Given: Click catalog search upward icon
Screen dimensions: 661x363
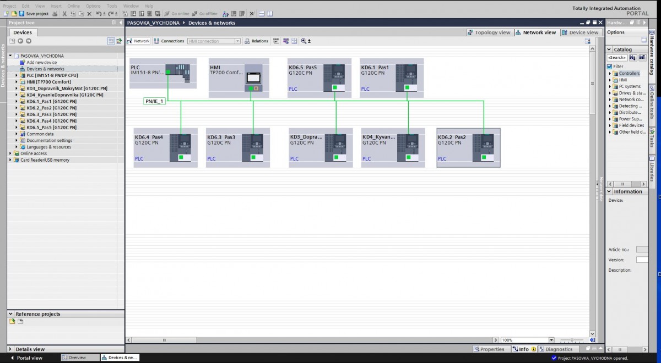Looking at the screenshot, I should pyautogui.click(x=642, y=57).
